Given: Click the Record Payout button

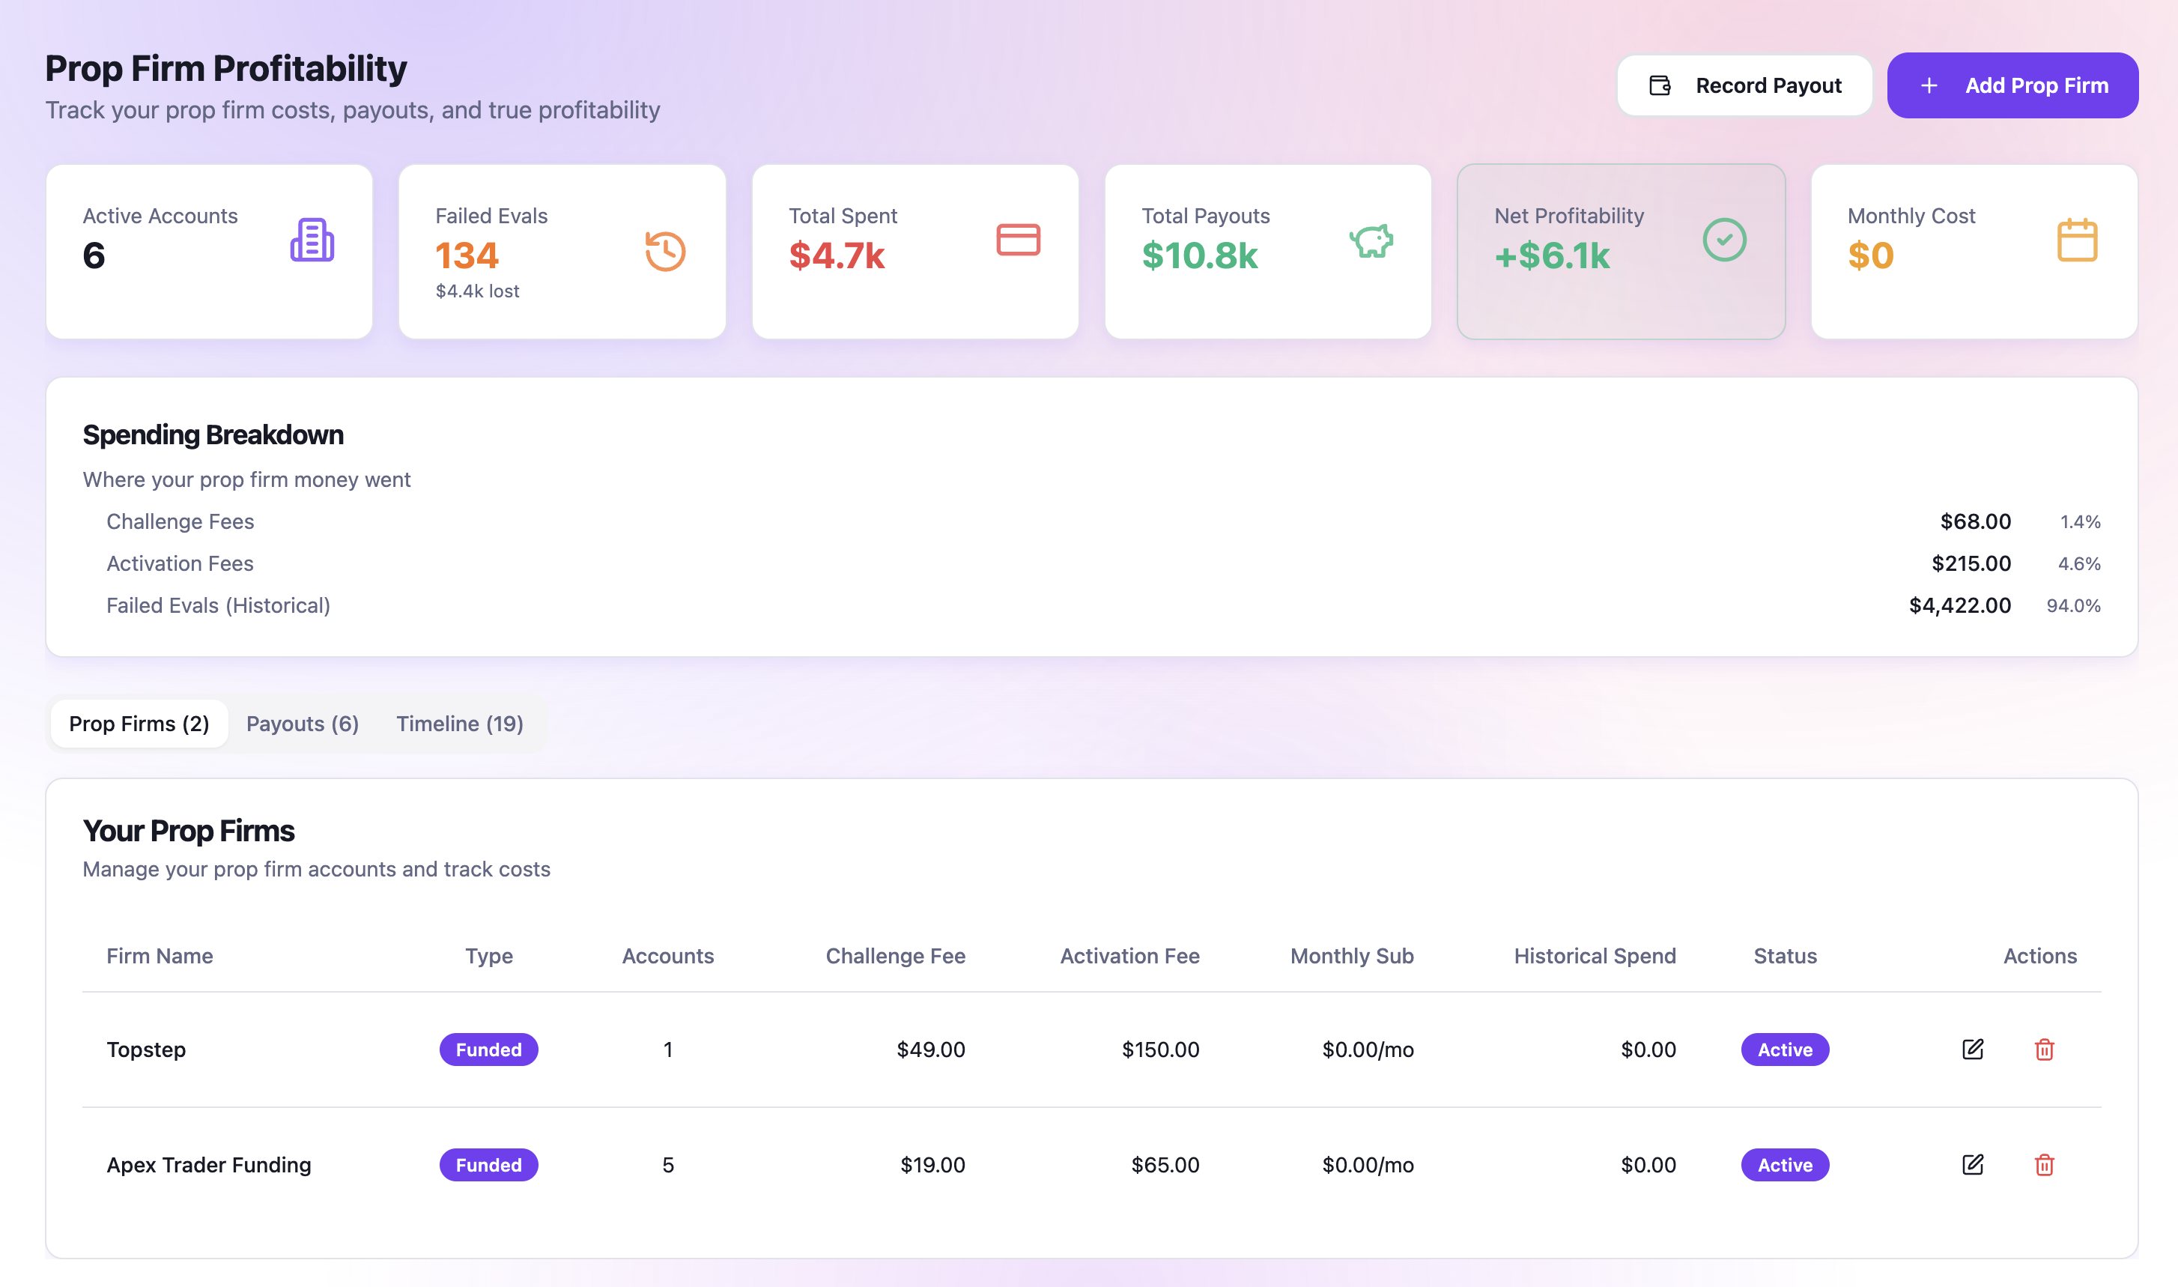Looking at the screenshot, I should pyautogui.click(x=1744, y=85).
